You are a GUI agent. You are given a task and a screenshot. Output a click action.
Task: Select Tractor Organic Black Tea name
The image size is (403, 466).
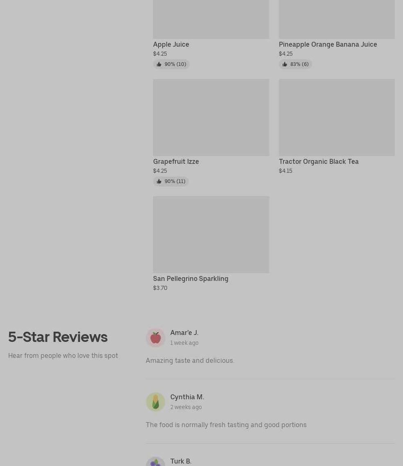pyautogui.click(x=319, y=161)
